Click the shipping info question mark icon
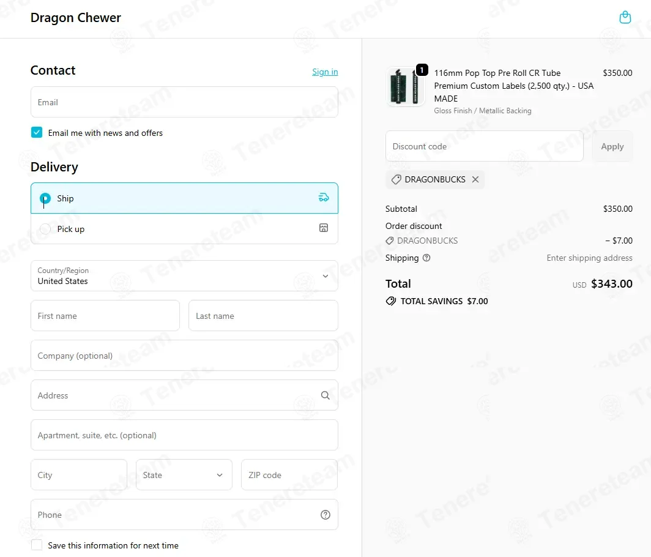651x557 pixels. coord(426,258)
